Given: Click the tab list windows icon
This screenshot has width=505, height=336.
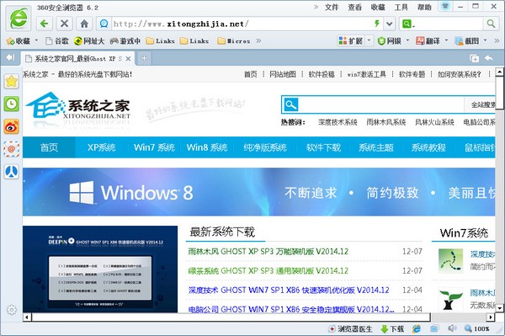Looking at the screenshot, I should click(x=474, y=58).
